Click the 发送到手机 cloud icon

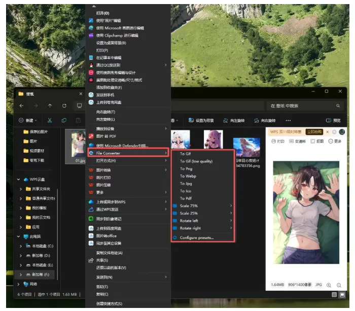point(91,95)
